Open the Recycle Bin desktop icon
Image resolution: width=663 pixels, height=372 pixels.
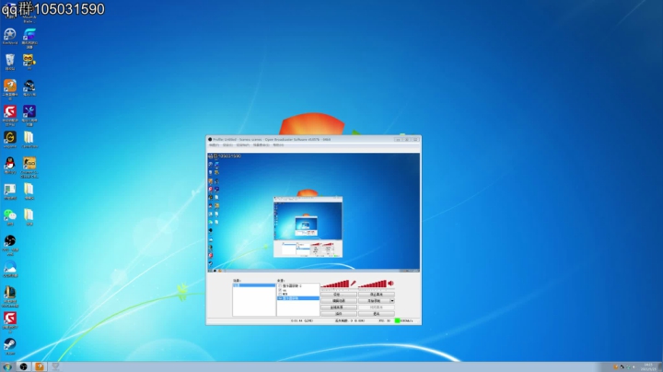[x=10, y=60]
